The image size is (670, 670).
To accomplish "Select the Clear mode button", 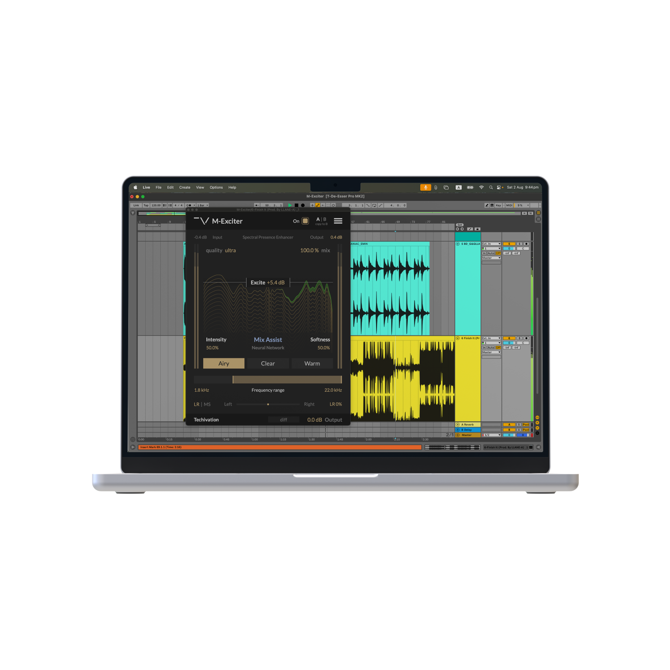I will (268, 364).
